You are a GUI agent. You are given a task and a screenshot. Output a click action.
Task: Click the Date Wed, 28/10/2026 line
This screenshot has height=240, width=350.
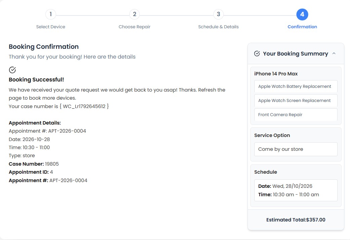click(285, 186)
